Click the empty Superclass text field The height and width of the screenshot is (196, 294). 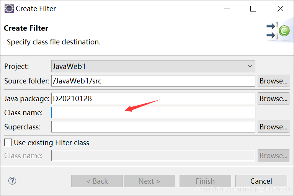(153, 127)
